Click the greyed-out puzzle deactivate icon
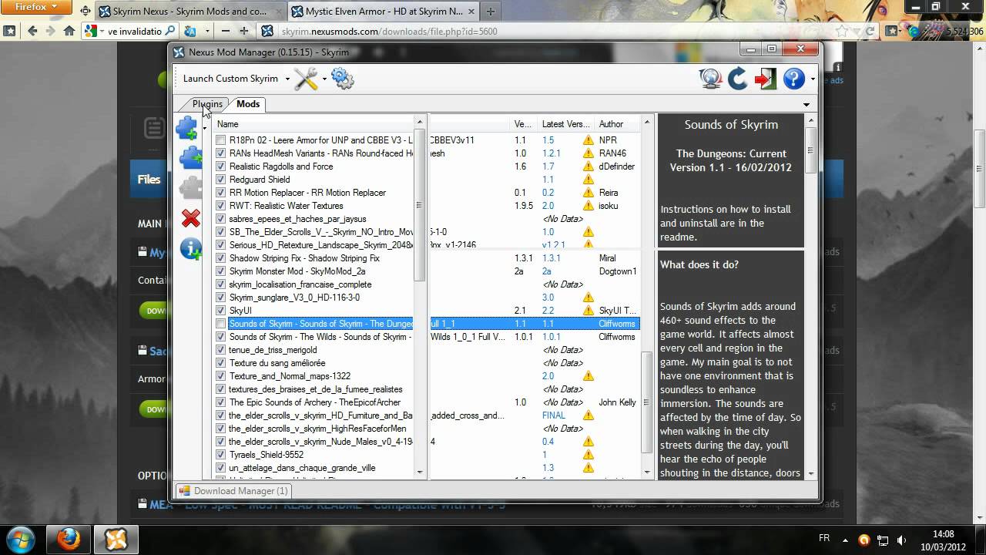Image resolution: width=986 pixels, height=555 pixels. (x=190, y=188)
